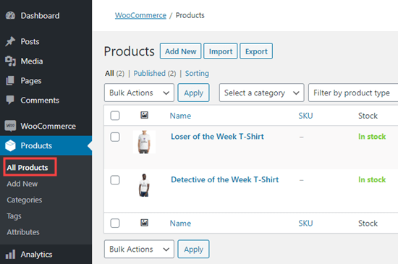Screen dimensions: 398x264
Task: Check the Detective of the Week T-Shirt row
Action: point(115,180)
